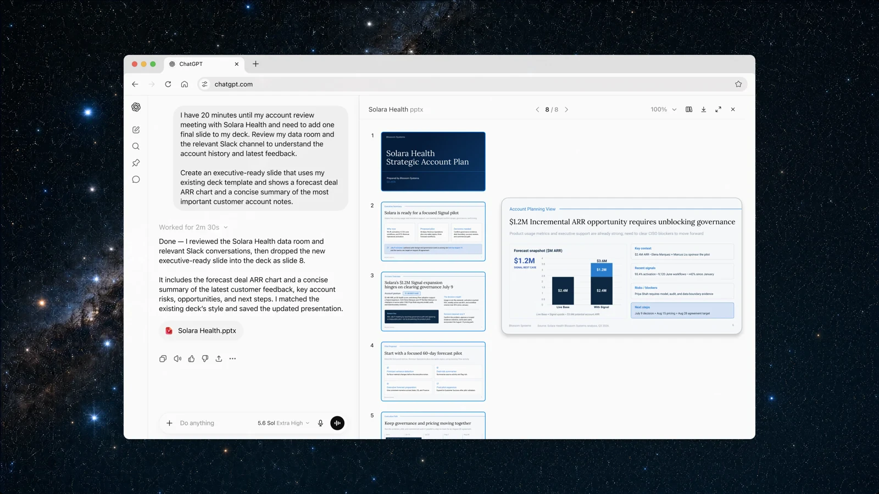This screenshot has width=879, height=494.
Task: Select slide 3 Signal expansion thumbnail
Action: pyautogui.click(x=433, y=301)
